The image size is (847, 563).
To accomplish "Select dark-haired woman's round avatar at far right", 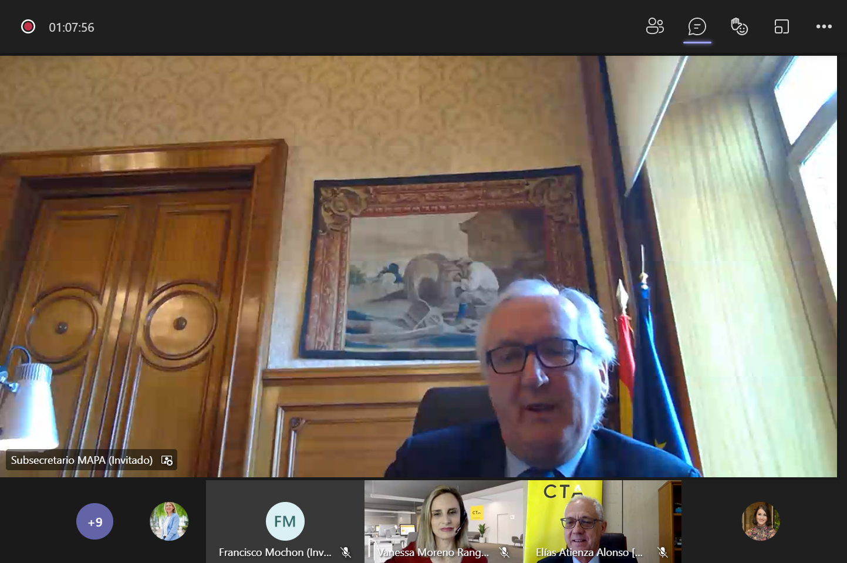I will pyautogui.click(x=761, y=521).
